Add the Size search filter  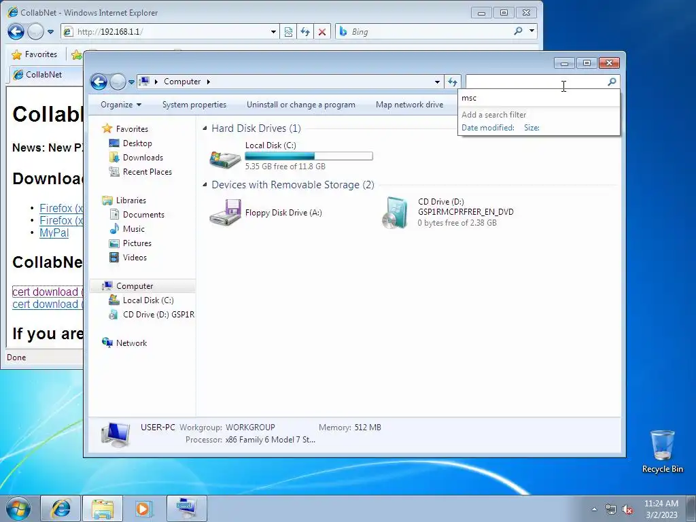[x=532, y=128]
